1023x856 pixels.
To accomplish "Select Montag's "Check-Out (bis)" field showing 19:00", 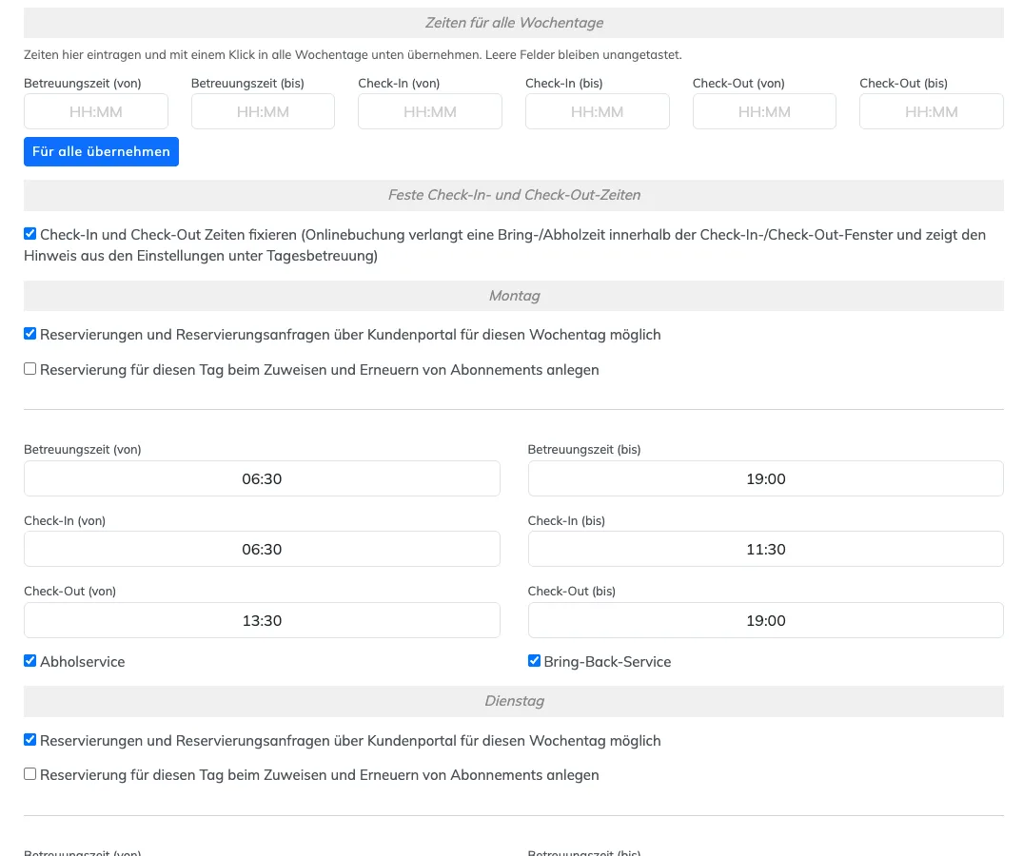I will 766,620.
